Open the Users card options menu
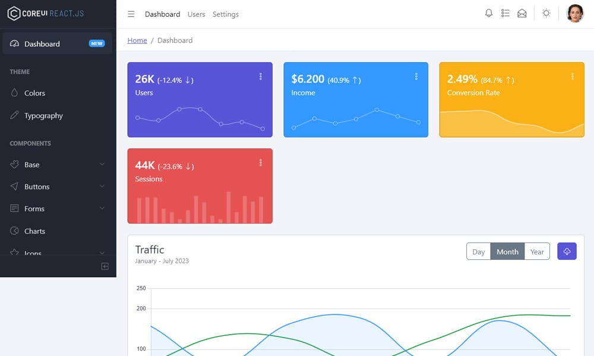 pyautogui.click(x=261, y=77)
